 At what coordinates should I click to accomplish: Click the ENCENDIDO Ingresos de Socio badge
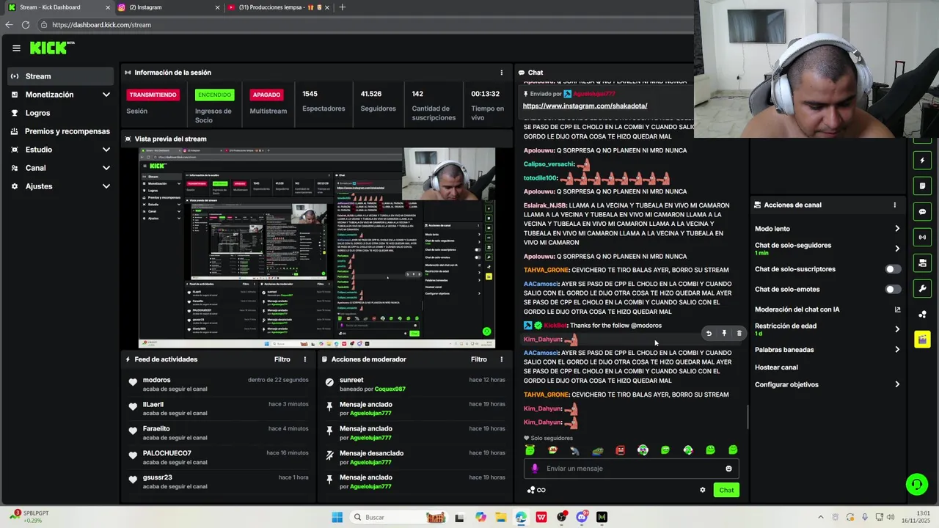click(x=214, y=95)
